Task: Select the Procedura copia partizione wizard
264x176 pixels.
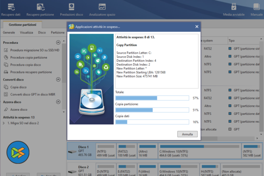Action: [x=28, y=57]
